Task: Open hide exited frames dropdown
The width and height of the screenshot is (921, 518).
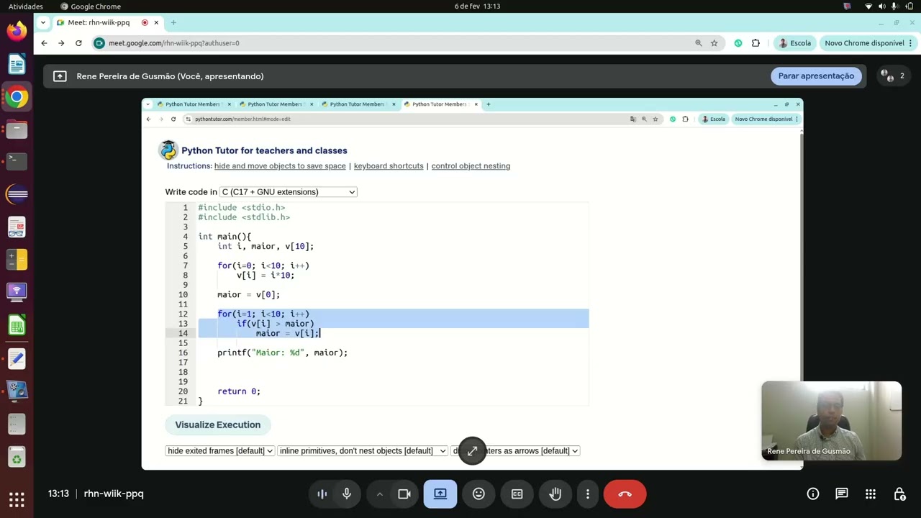Action: 219,451
